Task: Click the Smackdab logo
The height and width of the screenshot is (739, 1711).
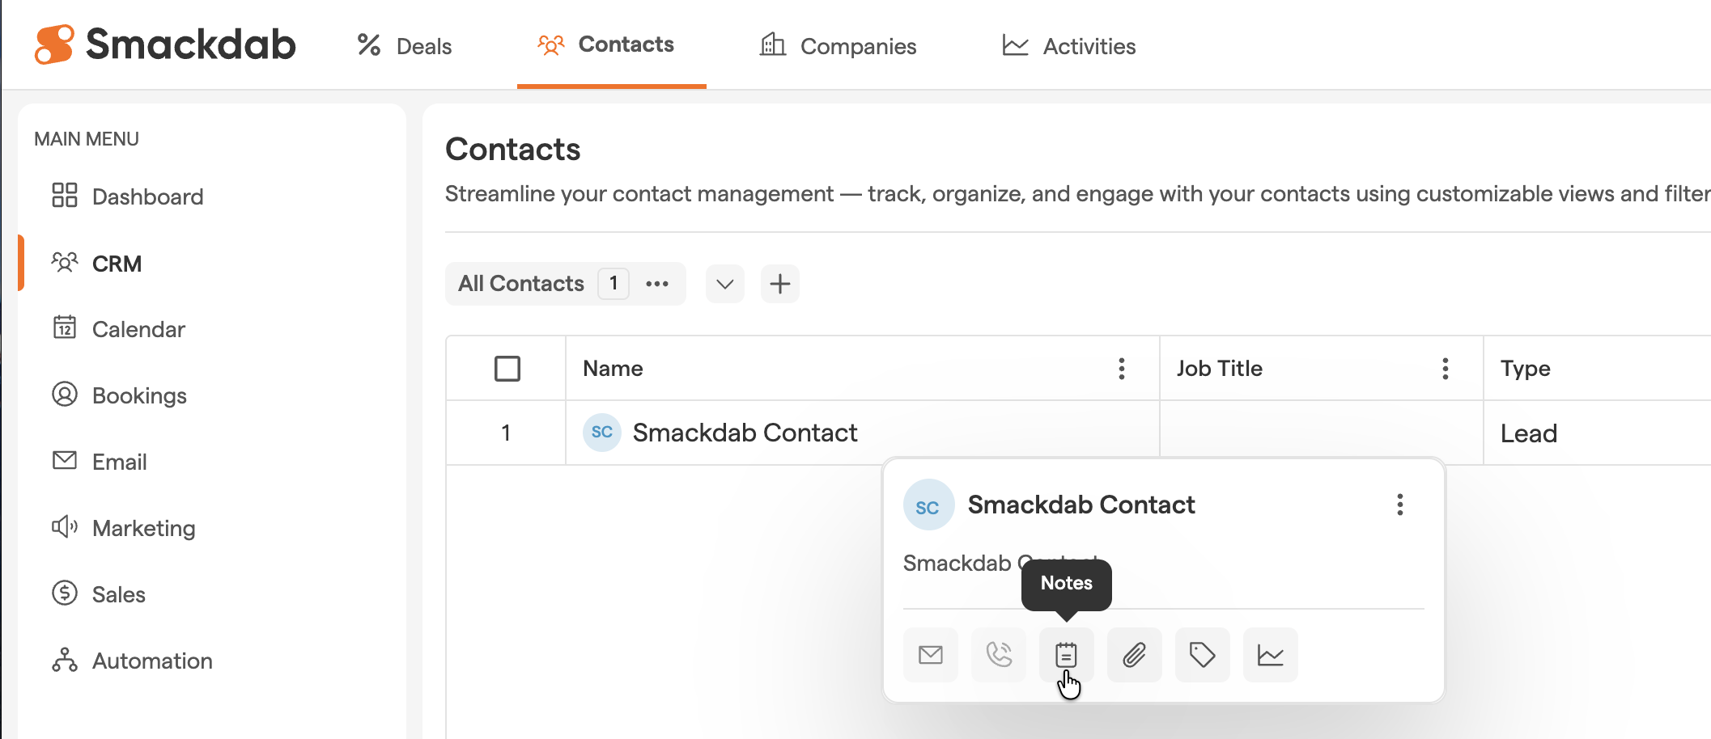Action: click(x=165, y=44)
